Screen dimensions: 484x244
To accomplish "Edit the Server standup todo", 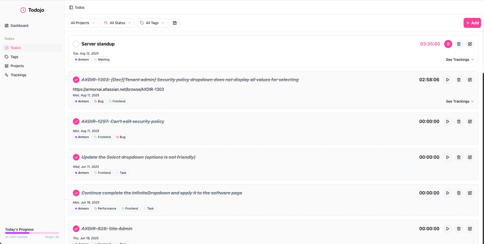I will (x=470, y=44).
